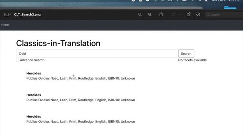Click CLT_Search3.png window title
This screenshot has height=136, width=243.
pyautogui.click(x=27, y=14)
